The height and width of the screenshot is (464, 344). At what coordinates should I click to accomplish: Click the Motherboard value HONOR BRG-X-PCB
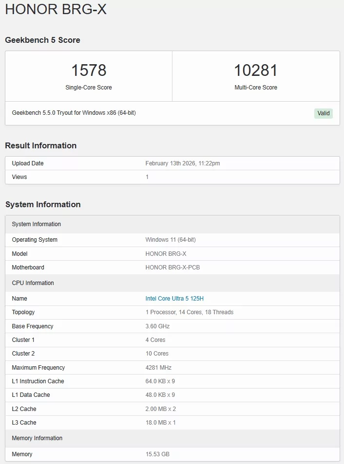(172, 268)
